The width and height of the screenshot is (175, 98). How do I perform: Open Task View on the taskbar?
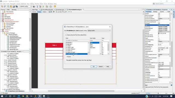click(14, 96)
